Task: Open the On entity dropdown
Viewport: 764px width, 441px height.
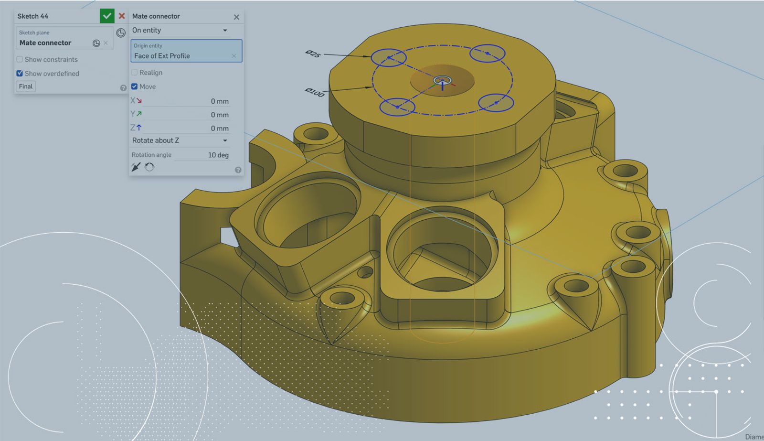Action: [x=180, y=30]
